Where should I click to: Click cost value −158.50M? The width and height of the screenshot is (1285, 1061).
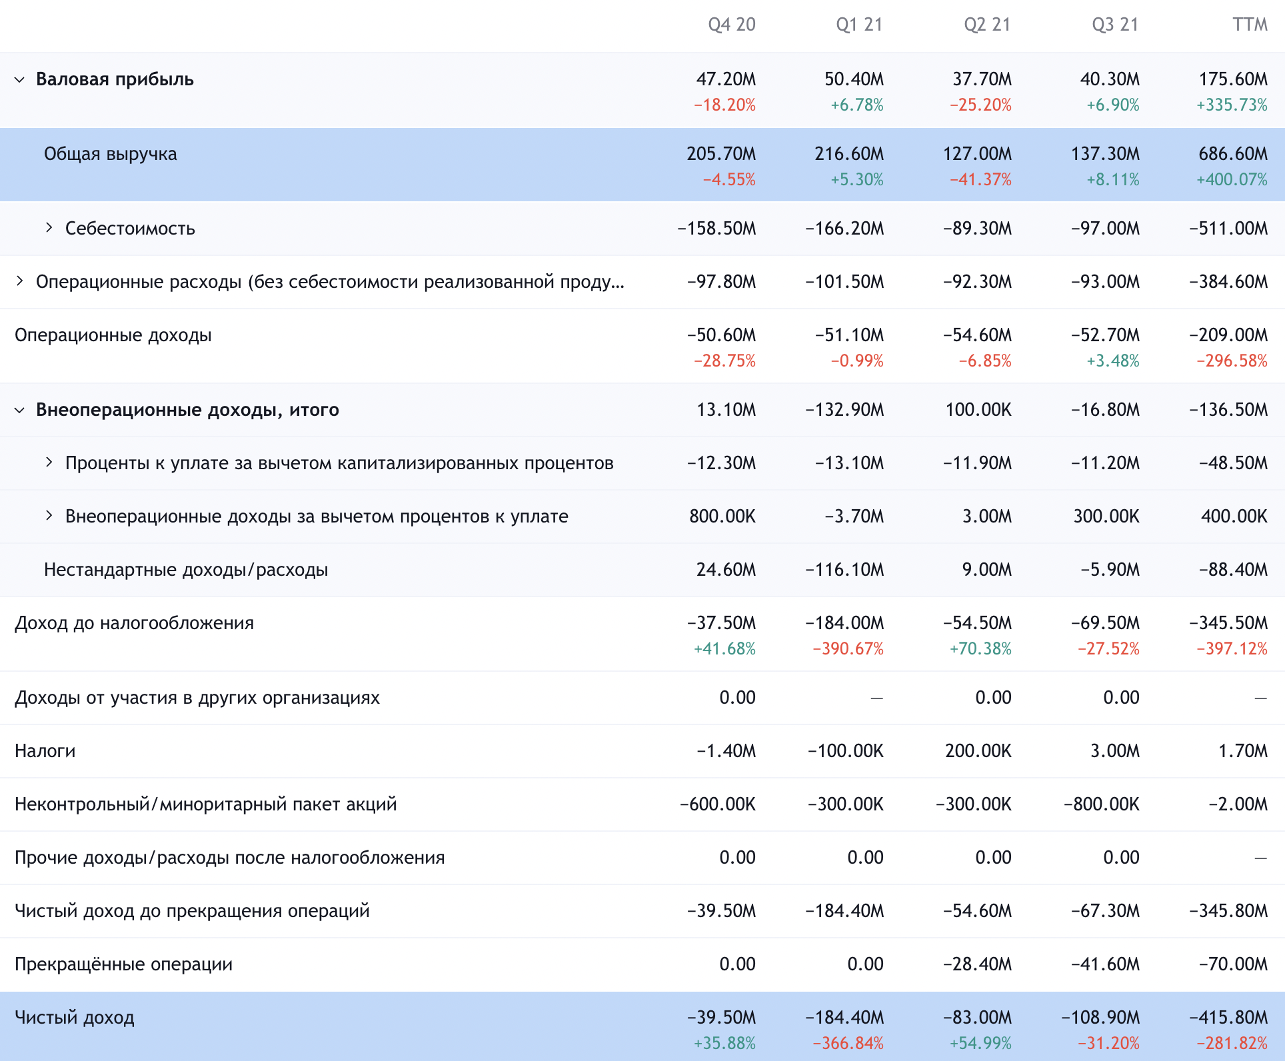717,229
